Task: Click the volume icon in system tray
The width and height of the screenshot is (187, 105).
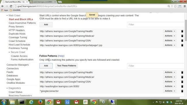Action: click(x=164, y=102)
